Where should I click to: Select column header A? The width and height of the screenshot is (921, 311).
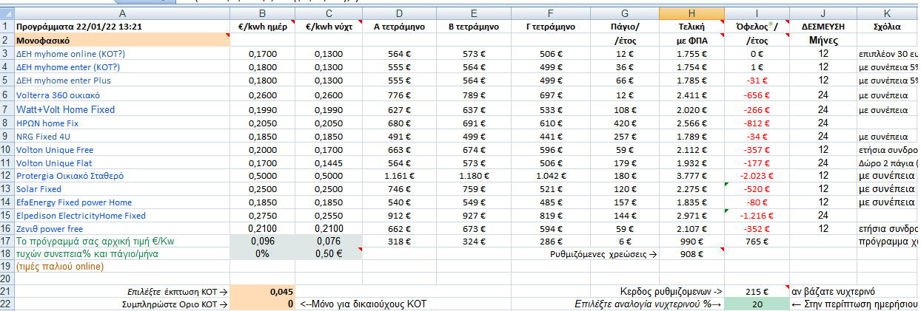click(x=122, y=13)
